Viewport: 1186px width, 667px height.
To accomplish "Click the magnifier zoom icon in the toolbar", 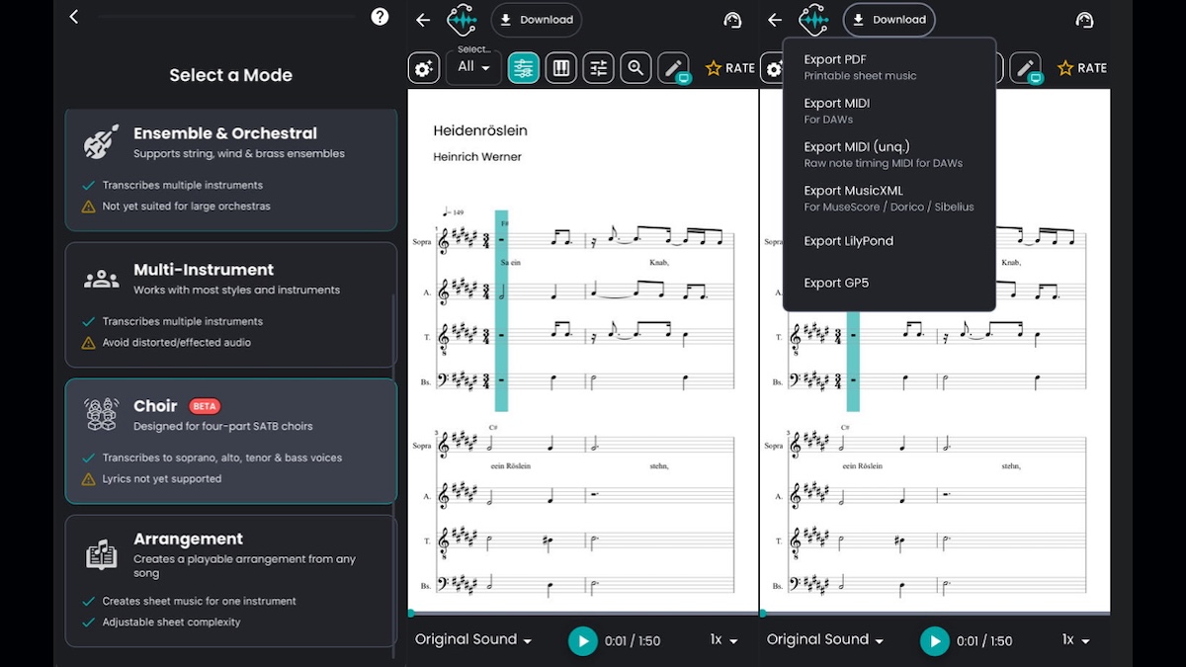I will [635, 68].
